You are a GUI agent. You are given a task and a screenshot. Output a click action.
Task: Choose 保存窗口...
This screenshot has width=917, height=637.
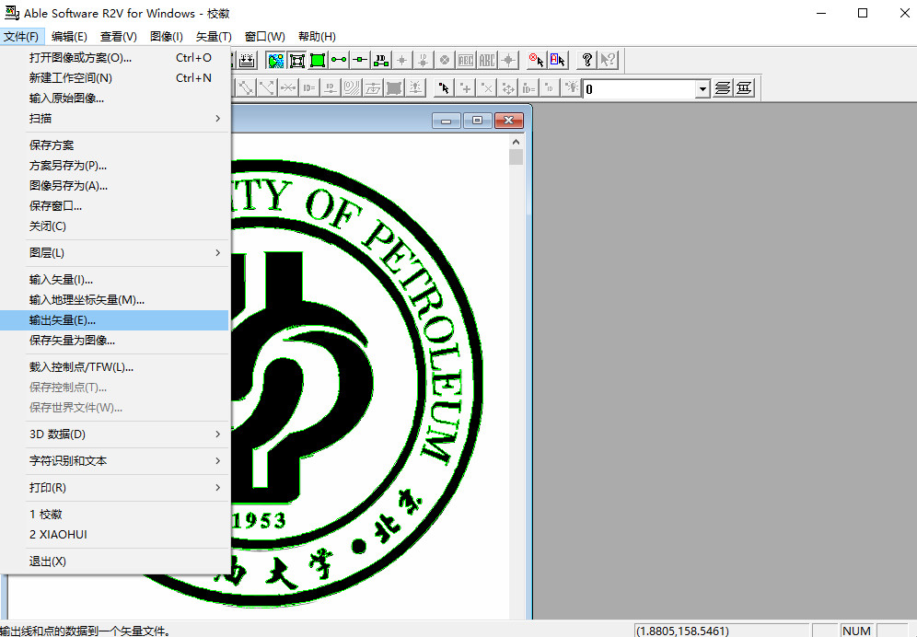click(115, 206)
